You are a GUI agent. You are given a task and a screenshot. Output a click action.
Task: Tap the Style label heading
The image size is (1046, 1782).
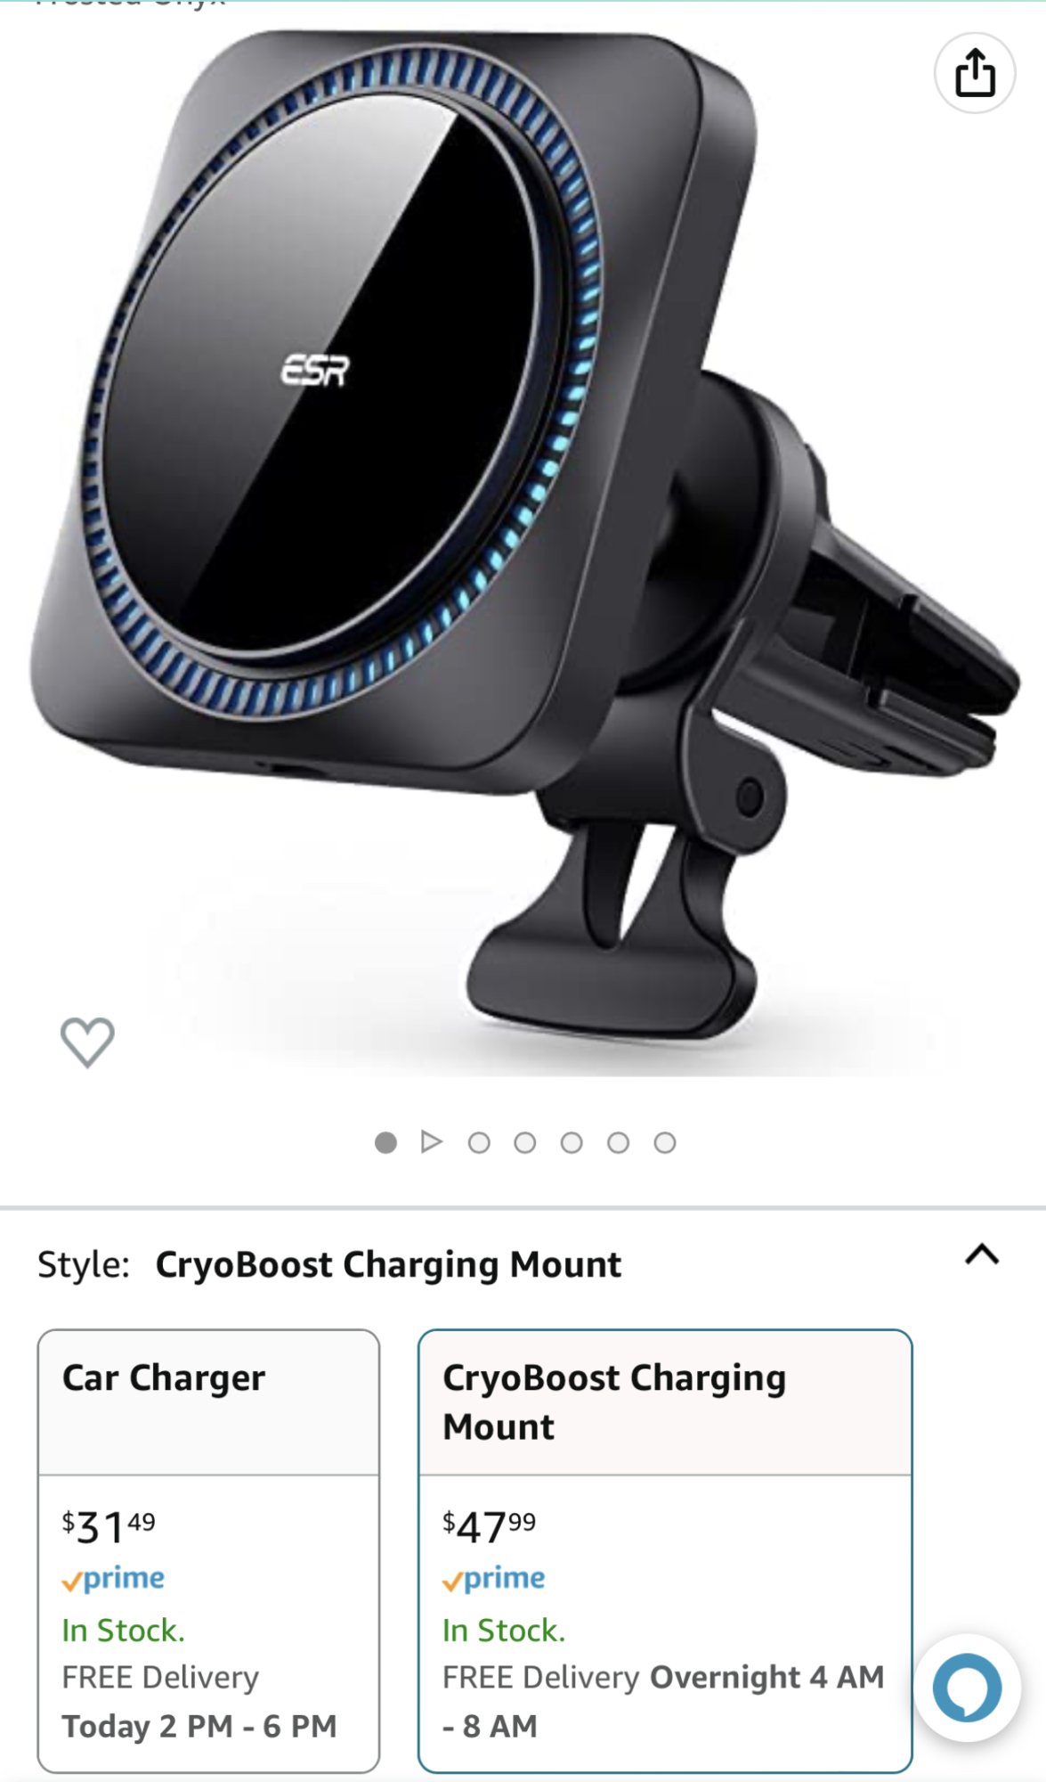[84, 1264]
